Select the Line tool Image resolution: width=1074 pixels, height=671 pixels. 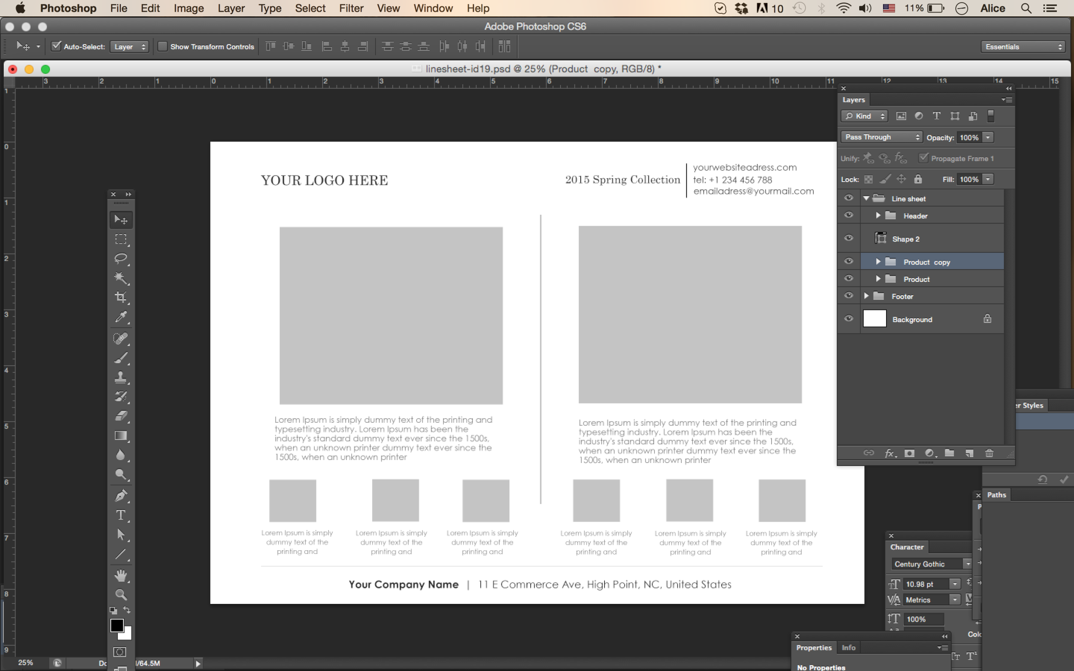click(x=121, y=554)
